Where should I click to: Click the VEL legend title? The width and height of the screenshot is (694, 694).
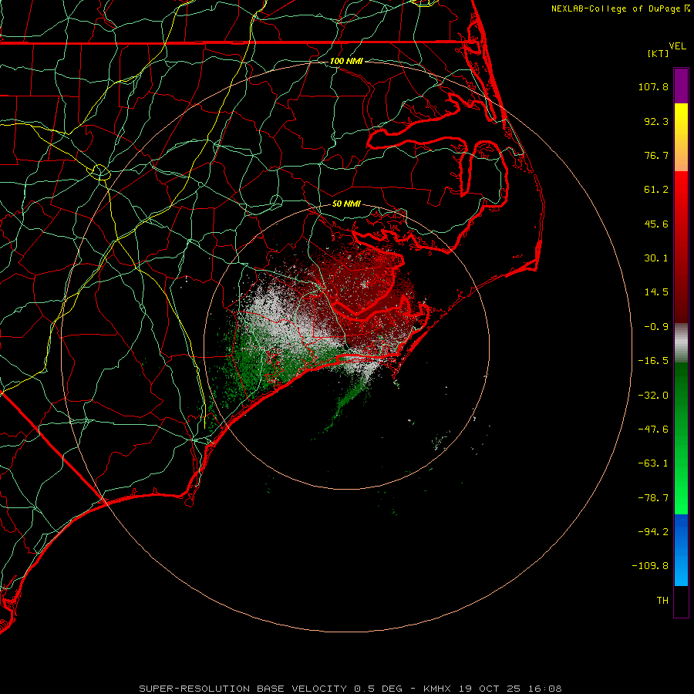(x=678, y=46)
